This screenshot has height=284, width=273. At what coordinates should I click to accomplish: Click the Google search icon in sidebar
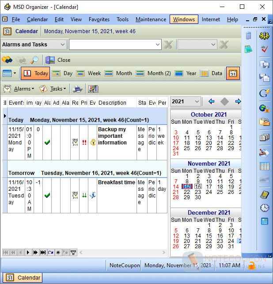tap(264, 93)
